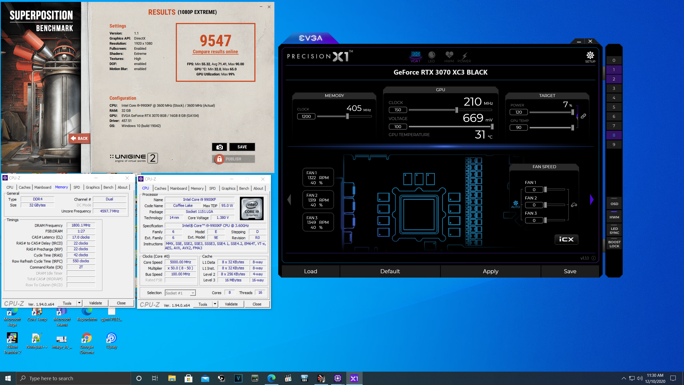
Task: Click the iCX button
Action: [x=566, y=239]
